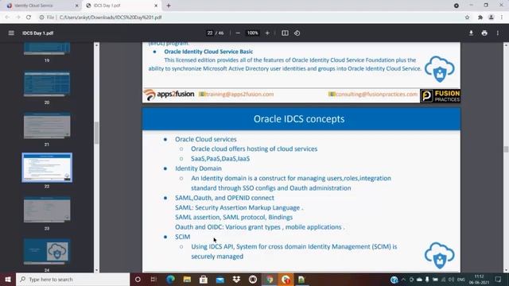Click the SCIM bullet text
Viewport: 509px width, 286px height.
coord(182,237)
